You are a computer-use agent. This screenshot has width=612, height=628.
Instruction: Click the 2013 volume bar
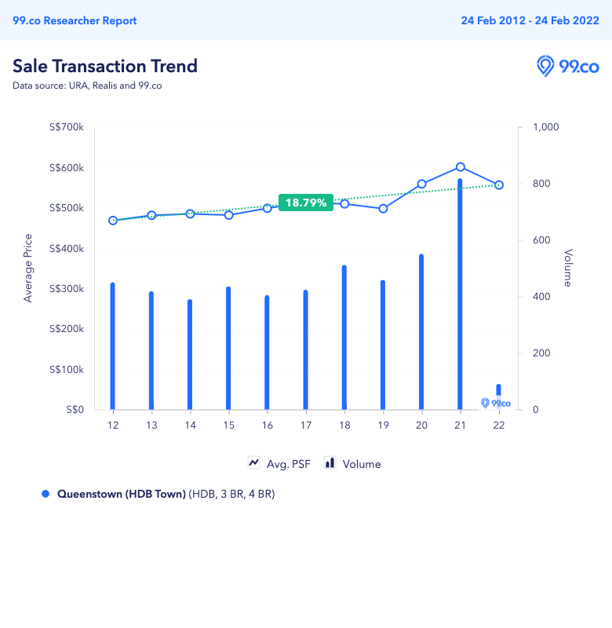[x=151, y=350]
